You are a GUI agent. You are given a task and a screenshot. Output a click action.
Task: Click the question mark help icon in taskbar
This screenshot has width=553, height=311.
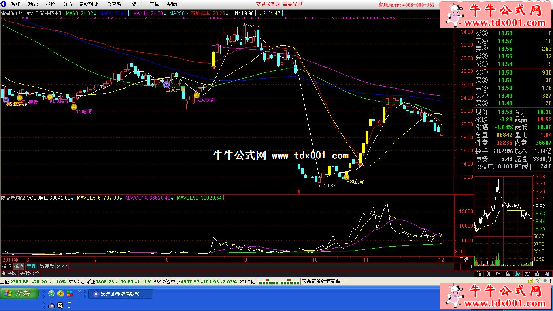[60, 305]
